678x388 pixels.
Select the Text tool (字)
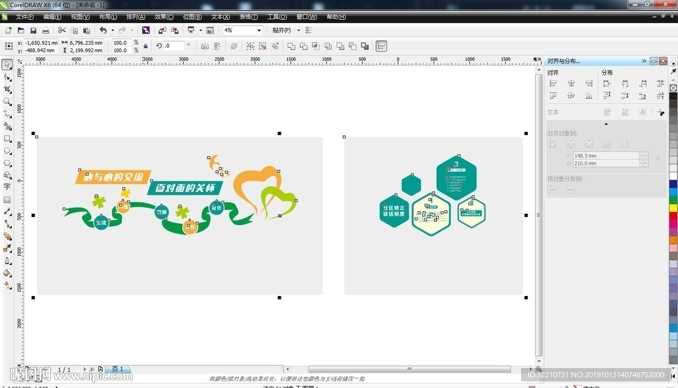point(7,187)
